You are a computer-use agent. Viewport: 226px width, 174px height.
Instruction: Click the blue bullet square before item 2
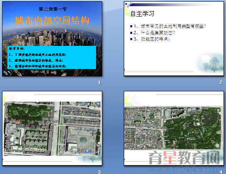131,33
